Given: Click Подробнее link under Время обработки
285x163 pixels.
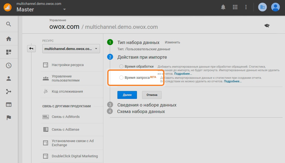Looking at the screenshot, I should pyautogui.click(x=183, y=74).
